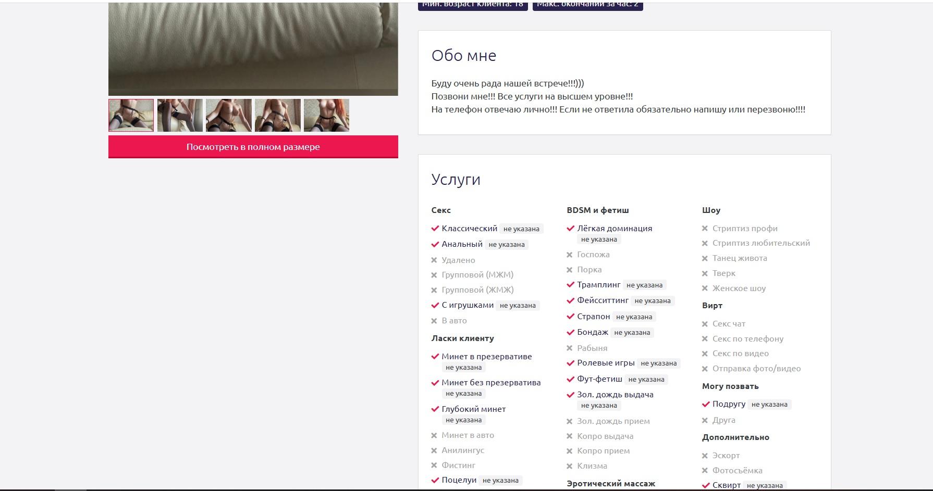Click the 'Тверк' item in the 'Шоу' list

pyautogui.click(x=723, y=273)
